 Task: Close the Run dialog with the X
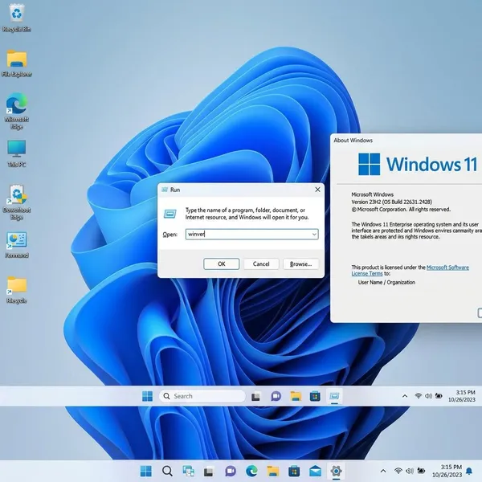tap(317, 190)
